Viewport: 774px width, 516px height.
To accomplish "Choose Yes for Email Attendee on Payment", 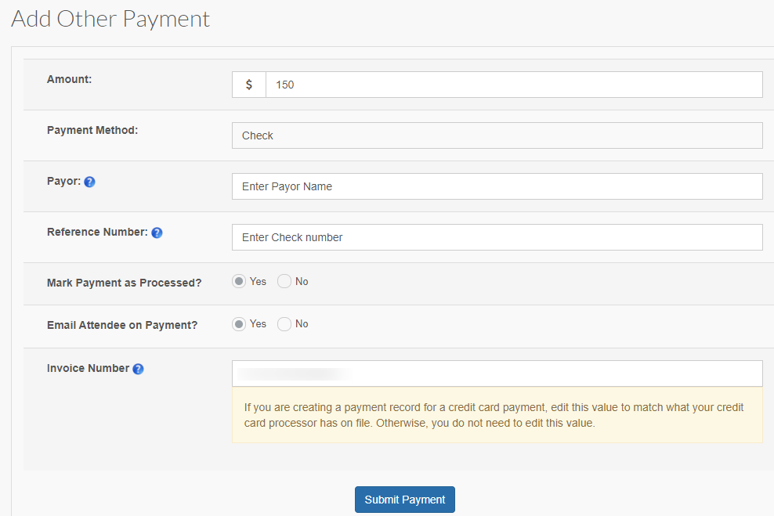I will coord(239,324).
